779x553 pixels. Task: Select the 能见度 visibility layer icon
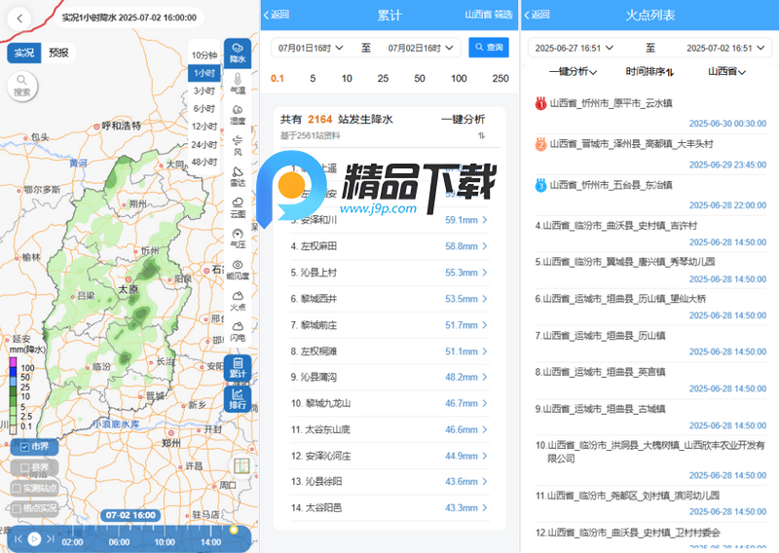coord(238,270)
